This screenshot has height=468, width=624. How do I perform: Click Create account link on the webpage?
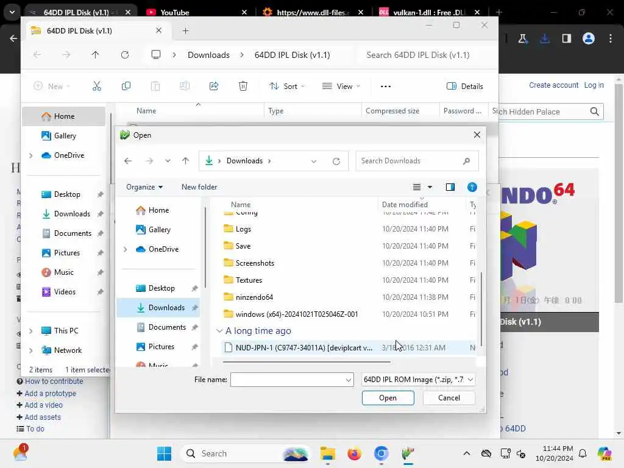point(553,85)
